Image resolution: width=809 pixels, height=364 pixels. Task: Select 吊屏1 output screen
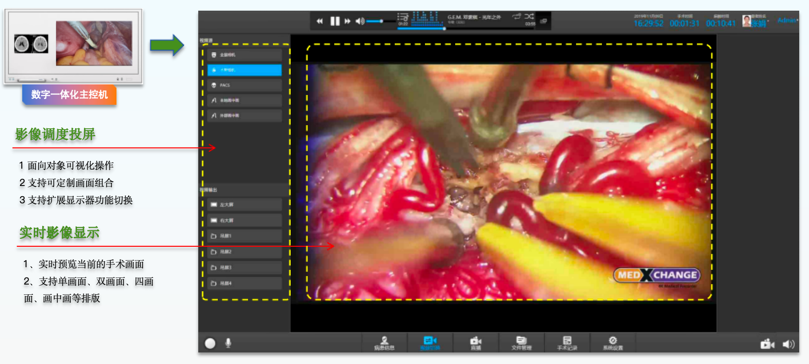click(244, 236)
